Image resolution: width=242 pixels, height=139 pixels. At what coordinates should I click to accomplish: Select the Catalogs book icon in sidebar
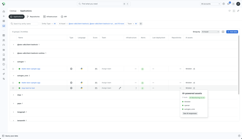(x=4, y=26)
